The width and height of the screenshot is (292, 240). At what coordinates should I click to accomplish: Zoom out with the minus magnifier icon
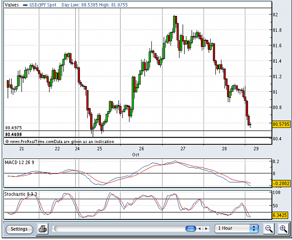(269, 229)
